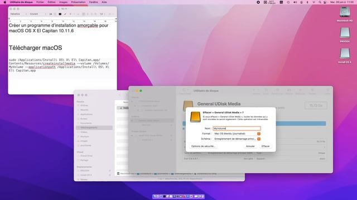357x200 pixels.
Task: Open the Fichier menu
Action: click(x=40, y=2)
